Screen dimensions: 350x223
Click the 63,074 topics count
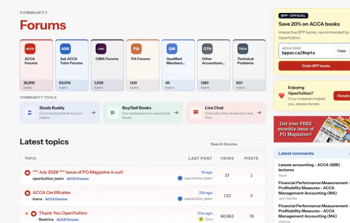[x=64, y=83]
